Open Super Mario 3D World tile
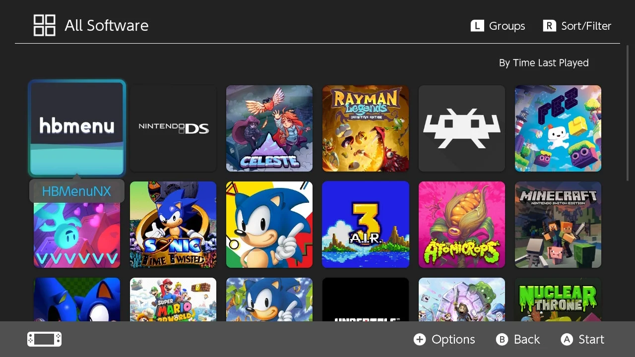This screenshot has width=635, height=357. pos(173,299)
